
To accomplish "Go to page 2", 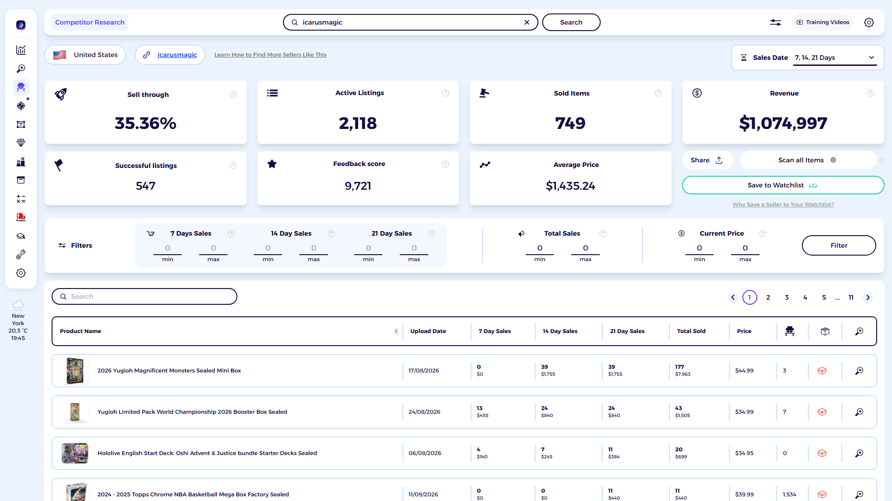I will 768,297.
